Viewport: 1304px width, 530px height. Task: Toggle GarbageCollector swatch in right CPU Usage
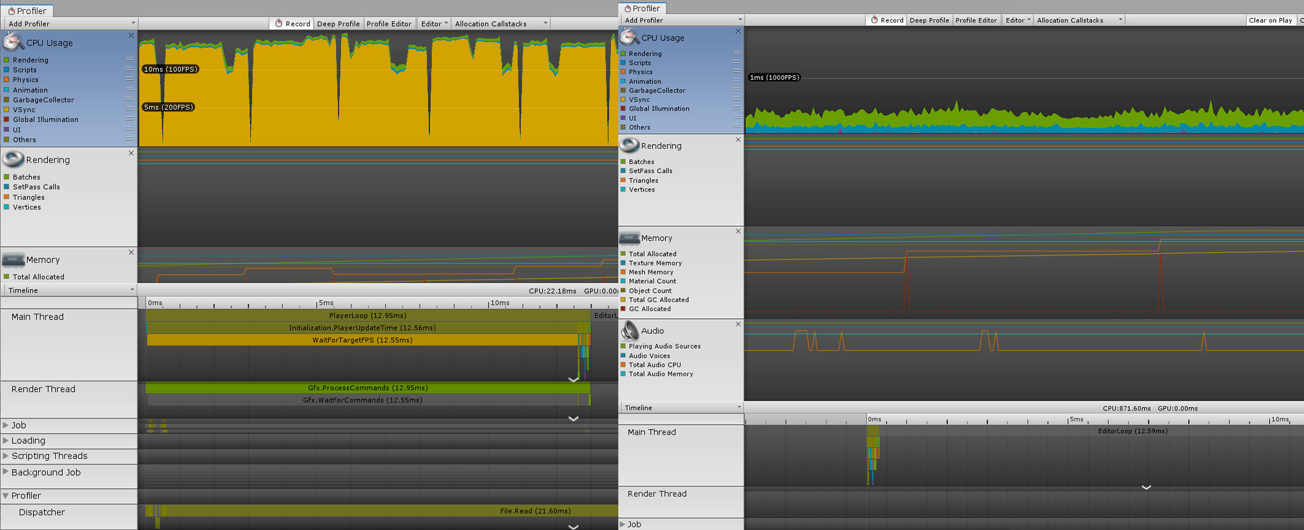[623, 90]
